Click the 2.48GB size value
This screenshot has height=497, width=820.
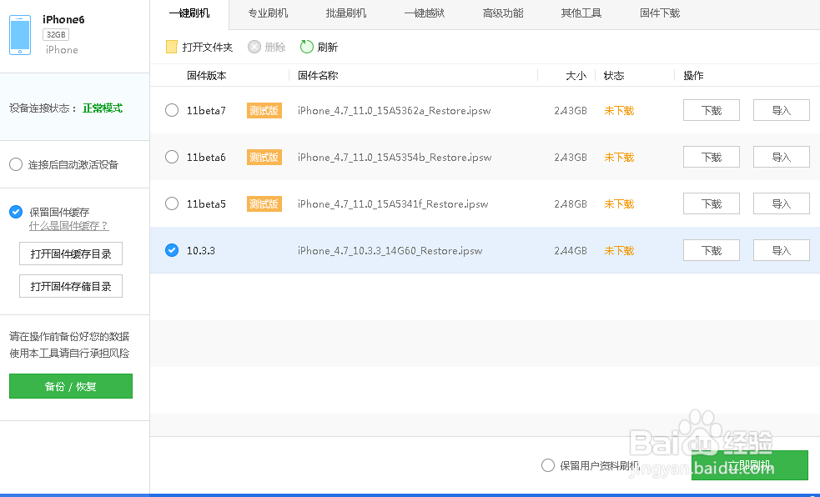pos(571,203)
